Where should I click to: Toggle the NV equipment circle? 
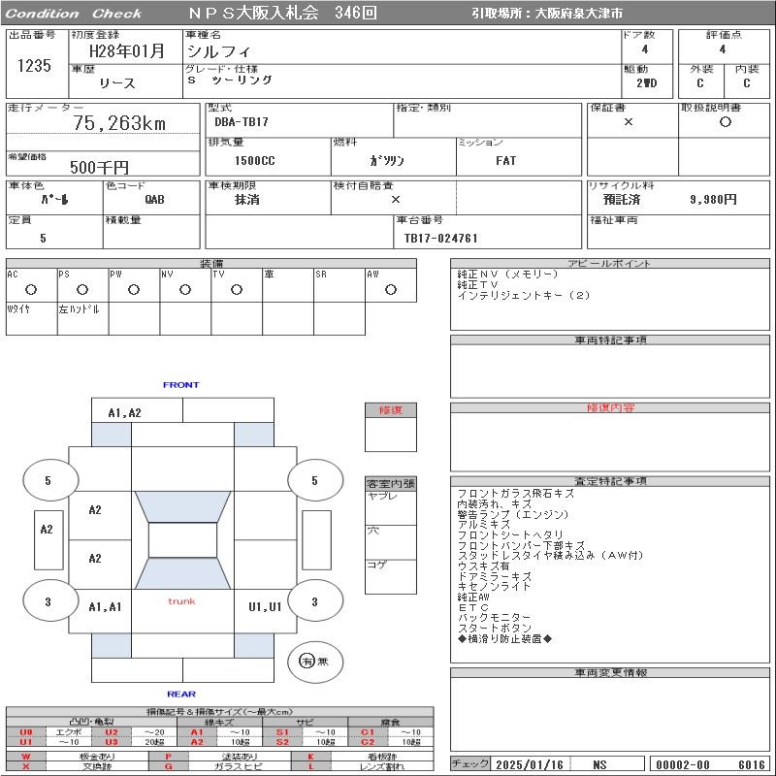point(185,289)
